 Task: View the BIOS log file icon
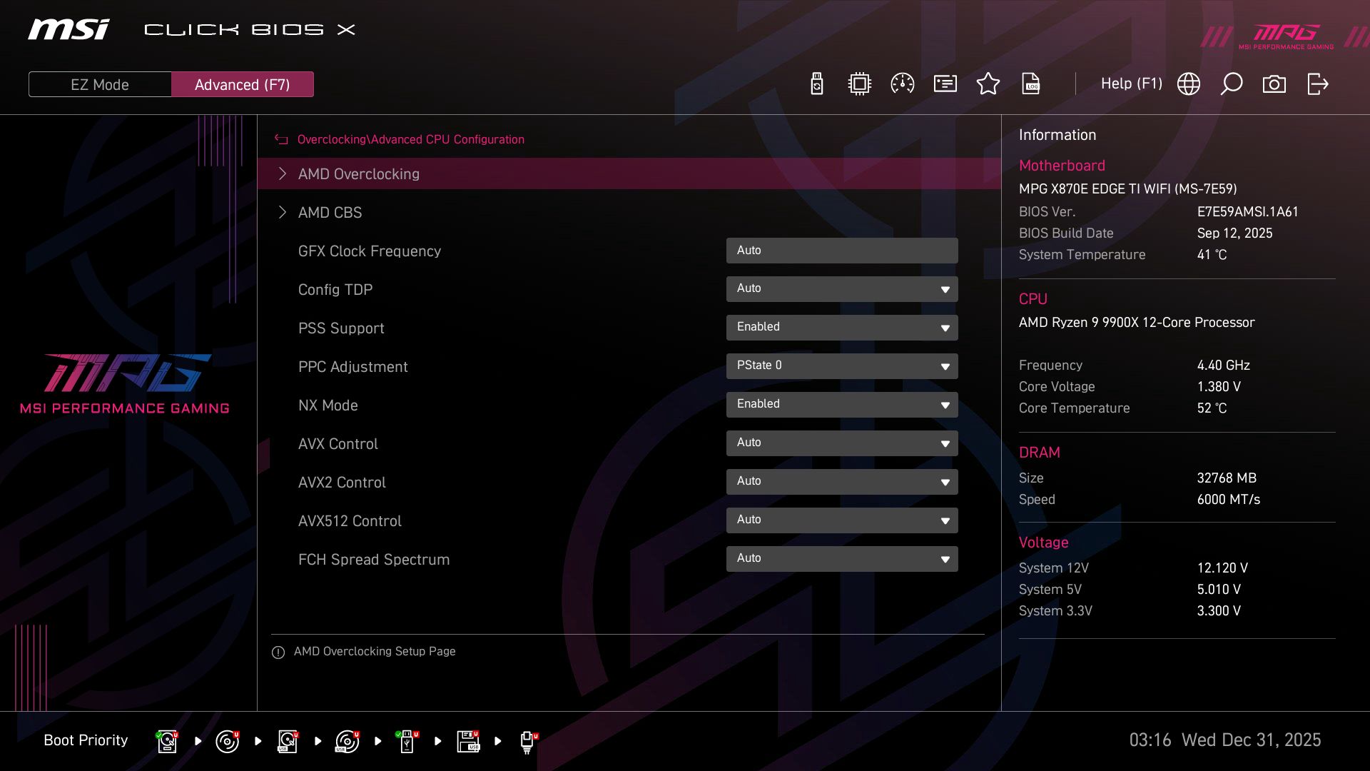click(x=1031, y=84)
